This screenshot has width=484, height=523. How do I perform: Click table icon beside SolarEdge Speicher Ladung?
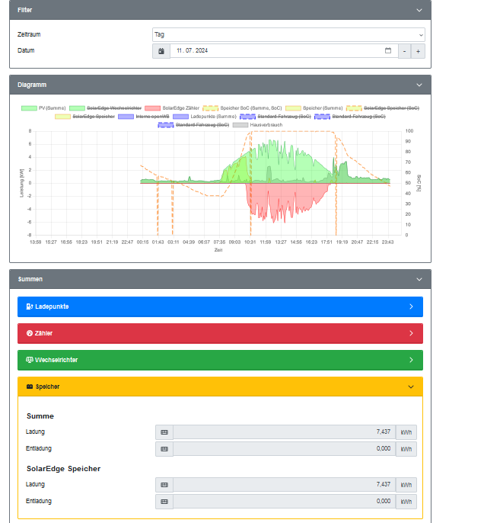pyautogui.click(x=164, y=485)
